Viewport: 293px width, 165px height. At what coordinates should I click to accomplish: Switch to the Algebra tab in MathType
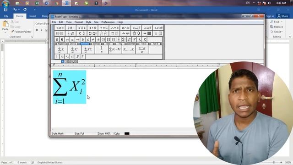pos(61,44)
